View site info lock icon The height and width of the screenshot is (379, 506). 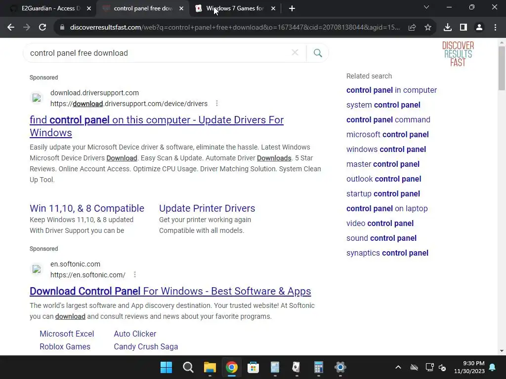(62, 28)
